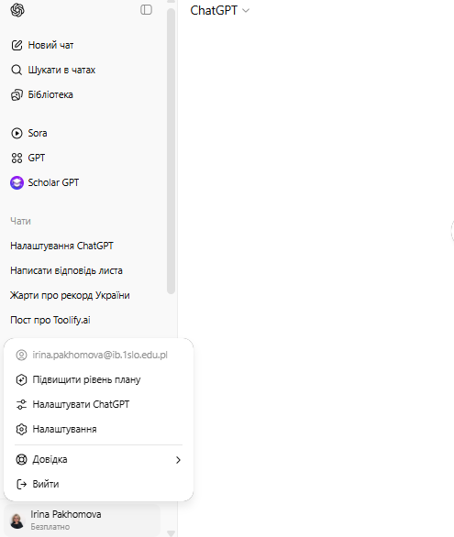Click the ChatGPT logo icon
Viewport: 454px width, 537px height.
coord(17,10)
